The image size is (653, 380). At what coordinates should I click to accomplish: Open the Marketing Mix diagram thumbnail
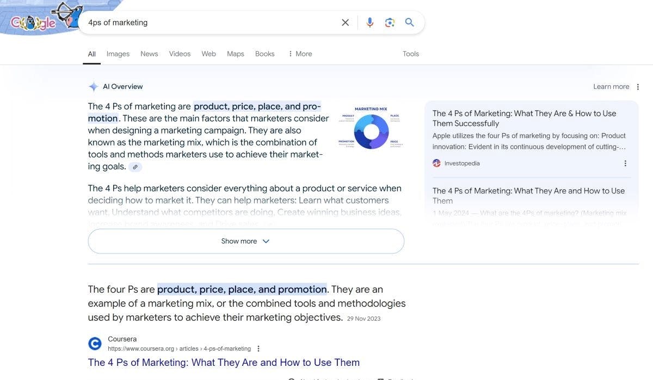point(371,128)
